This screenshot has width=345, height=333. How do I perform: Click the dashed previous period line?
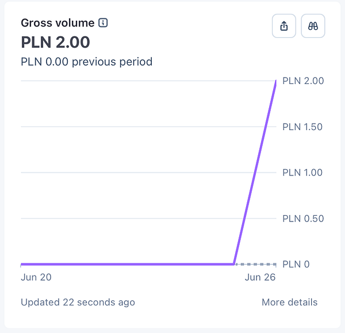pyautogui.click(x=256, y=264)
